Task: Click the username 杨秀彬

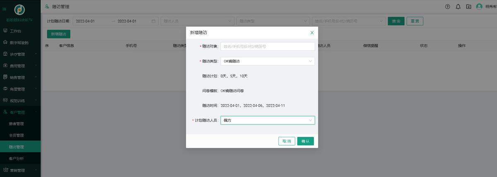Action: (x=491, y=7)
